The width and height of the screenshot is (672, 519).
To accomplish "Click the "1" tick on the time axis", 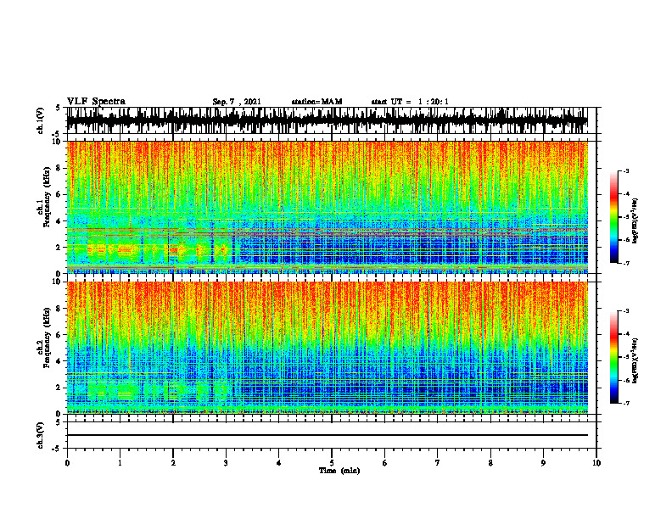I will coord(120,463).
